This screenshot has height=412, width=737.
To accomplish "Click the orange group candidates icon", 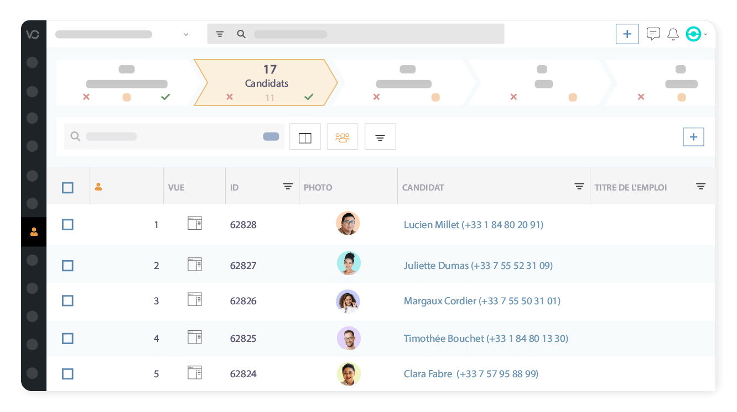I will click(x=342, y=136).
